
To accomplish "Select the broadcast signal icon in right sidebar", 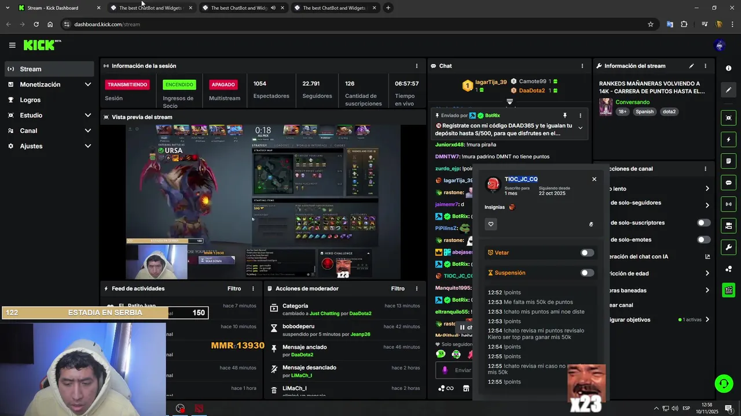I will click(x=728, y=204).
